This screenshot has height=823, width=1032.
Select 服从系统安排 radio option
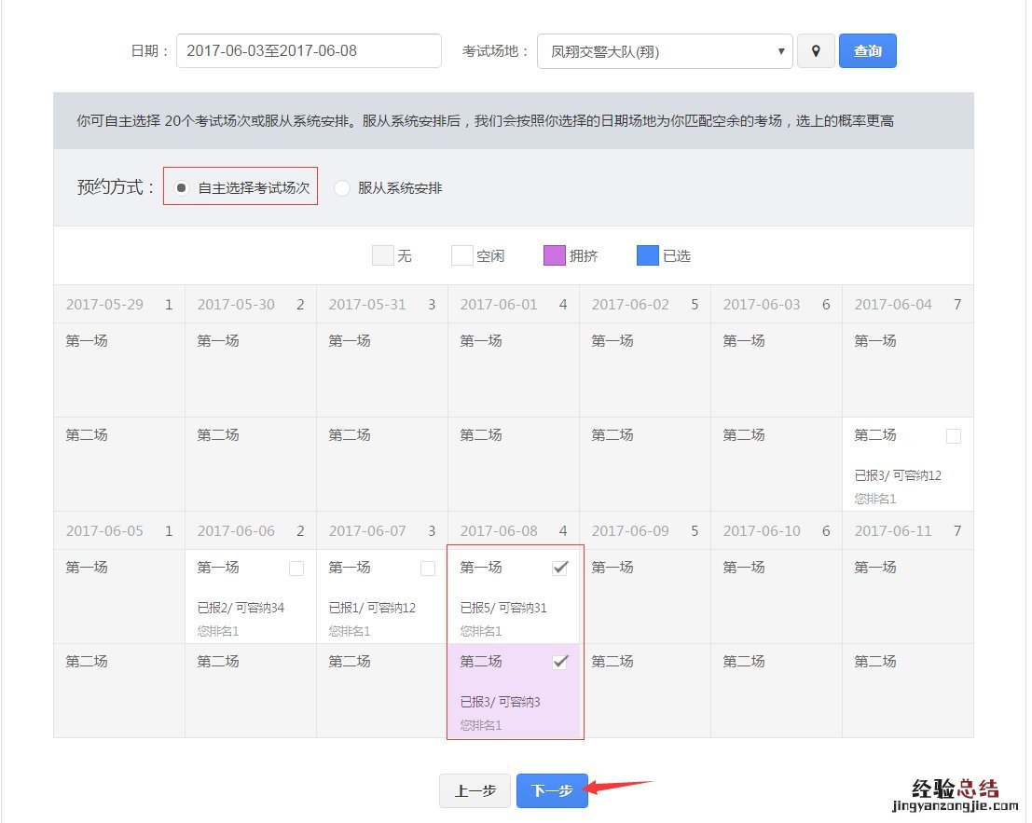pyautogui.click(x=342, y=188)
